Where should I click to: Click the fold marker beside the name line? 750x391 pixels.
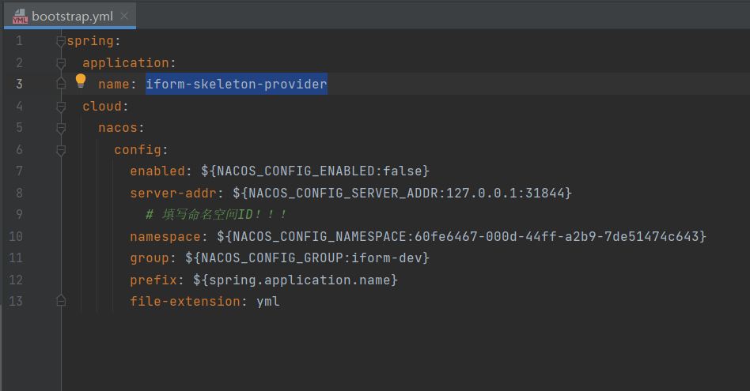pyautogui.click(x=61, y=84)
